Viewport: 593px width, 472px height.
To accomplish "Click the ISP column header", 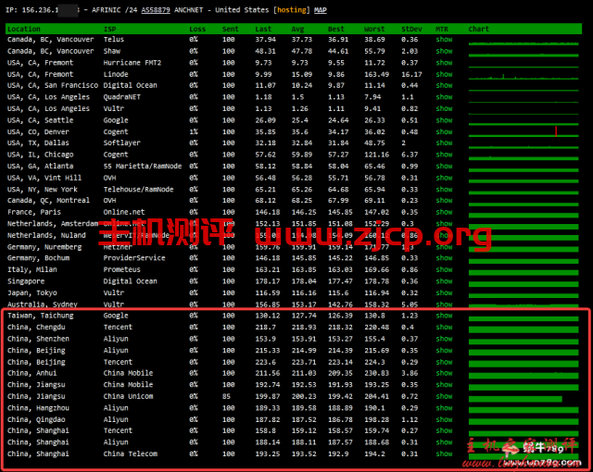I will 109,29.
